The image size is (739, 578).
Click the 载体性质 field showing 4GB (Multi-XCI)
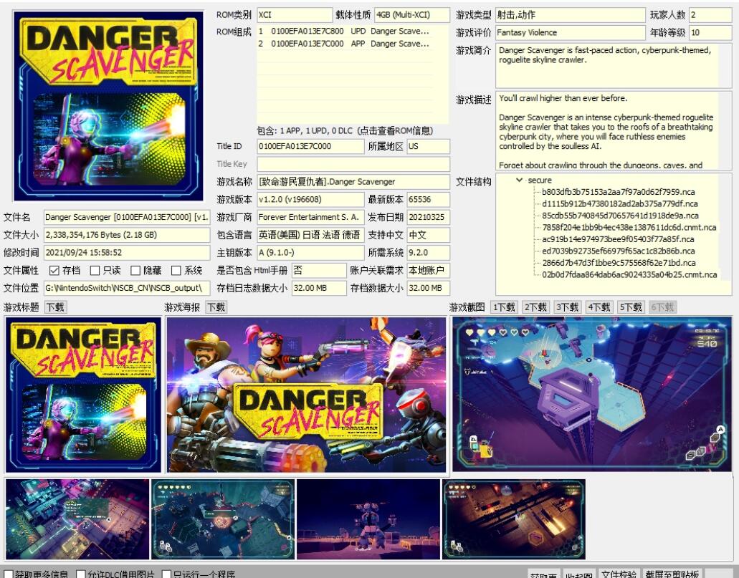(x=412, y=14)
